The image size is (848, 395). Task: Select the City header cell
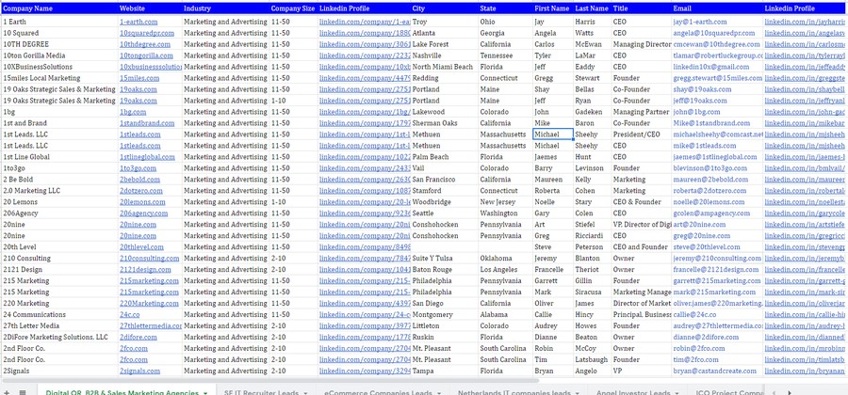(x=445, y=8)
